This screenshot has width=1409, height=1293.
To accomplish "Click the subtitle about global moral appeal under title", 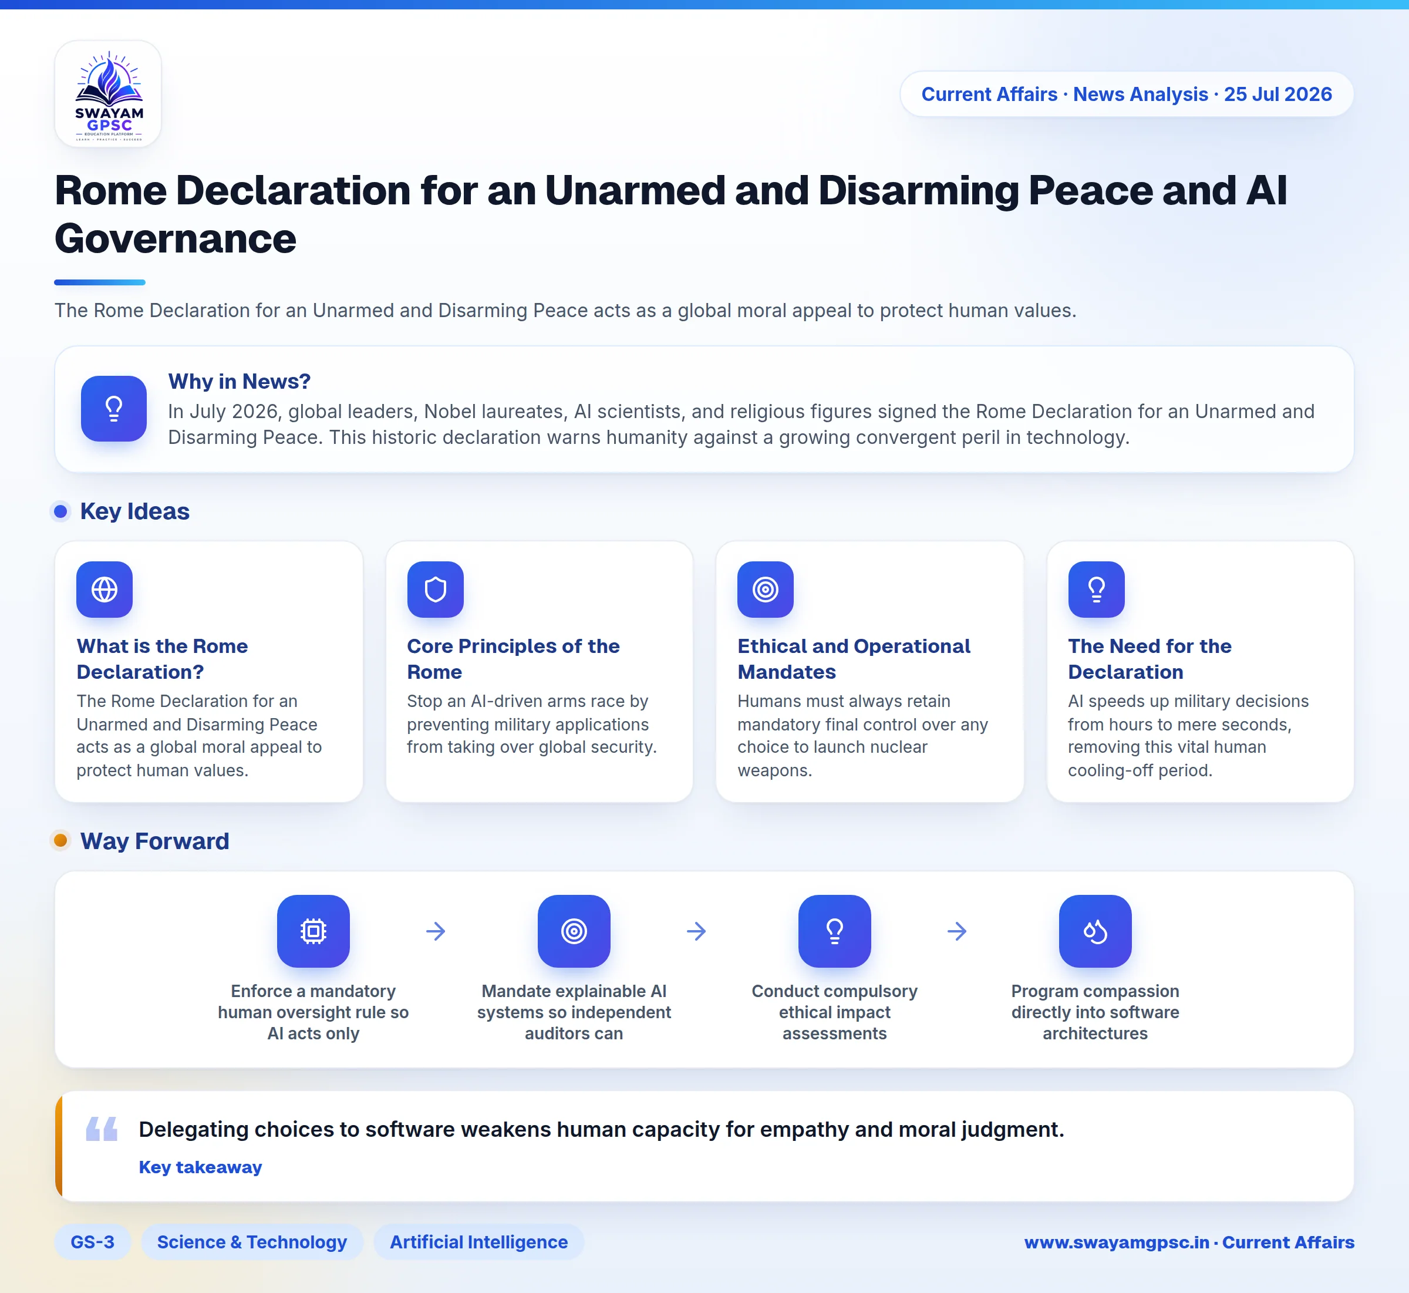I will pos(565,310).
